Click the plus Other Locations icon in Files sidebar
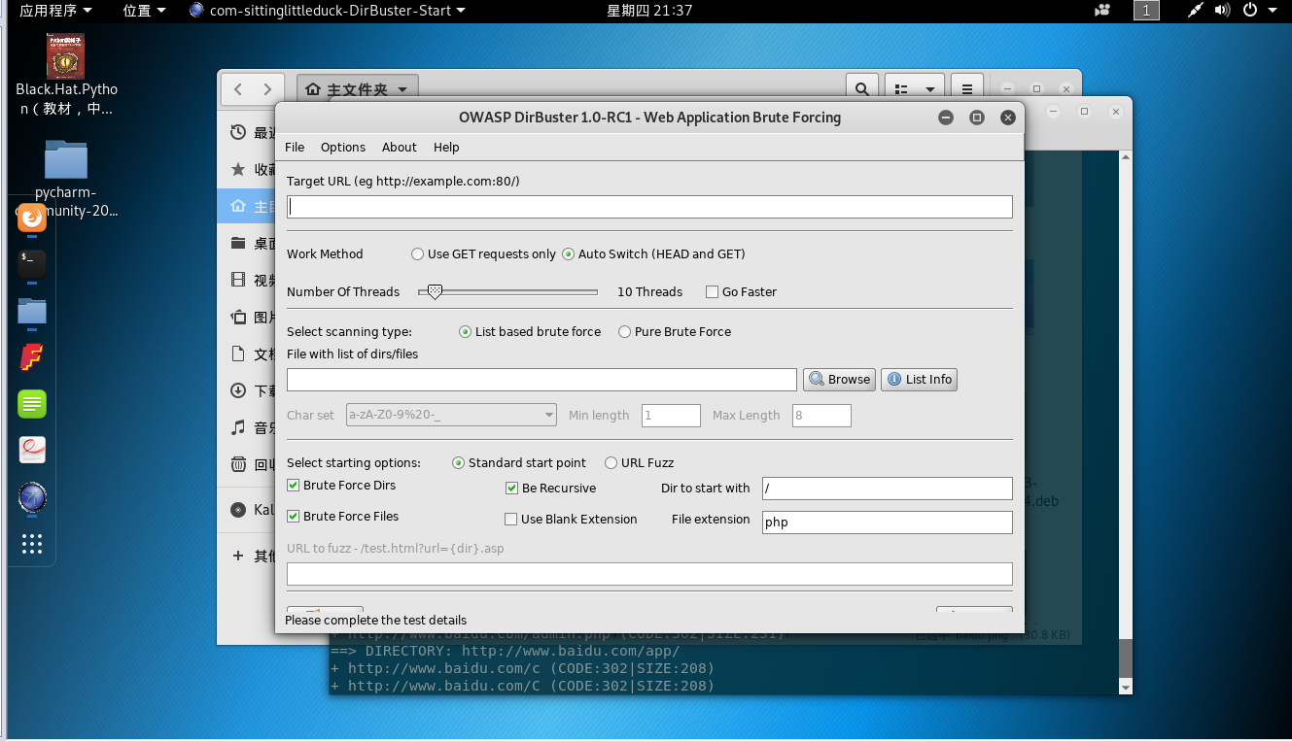Image resolution: width=1292 pixels, height=742 pixels. pyautogui.click(x=237, y=556)
